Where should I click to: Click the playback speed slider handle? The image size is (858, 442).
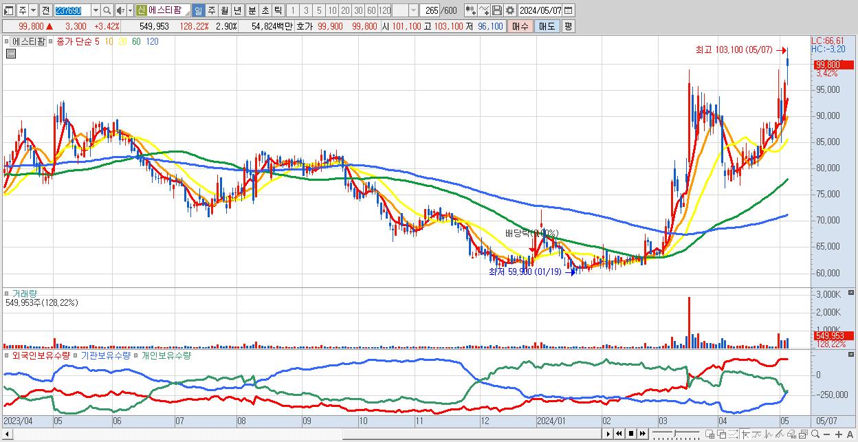[674, 433]
